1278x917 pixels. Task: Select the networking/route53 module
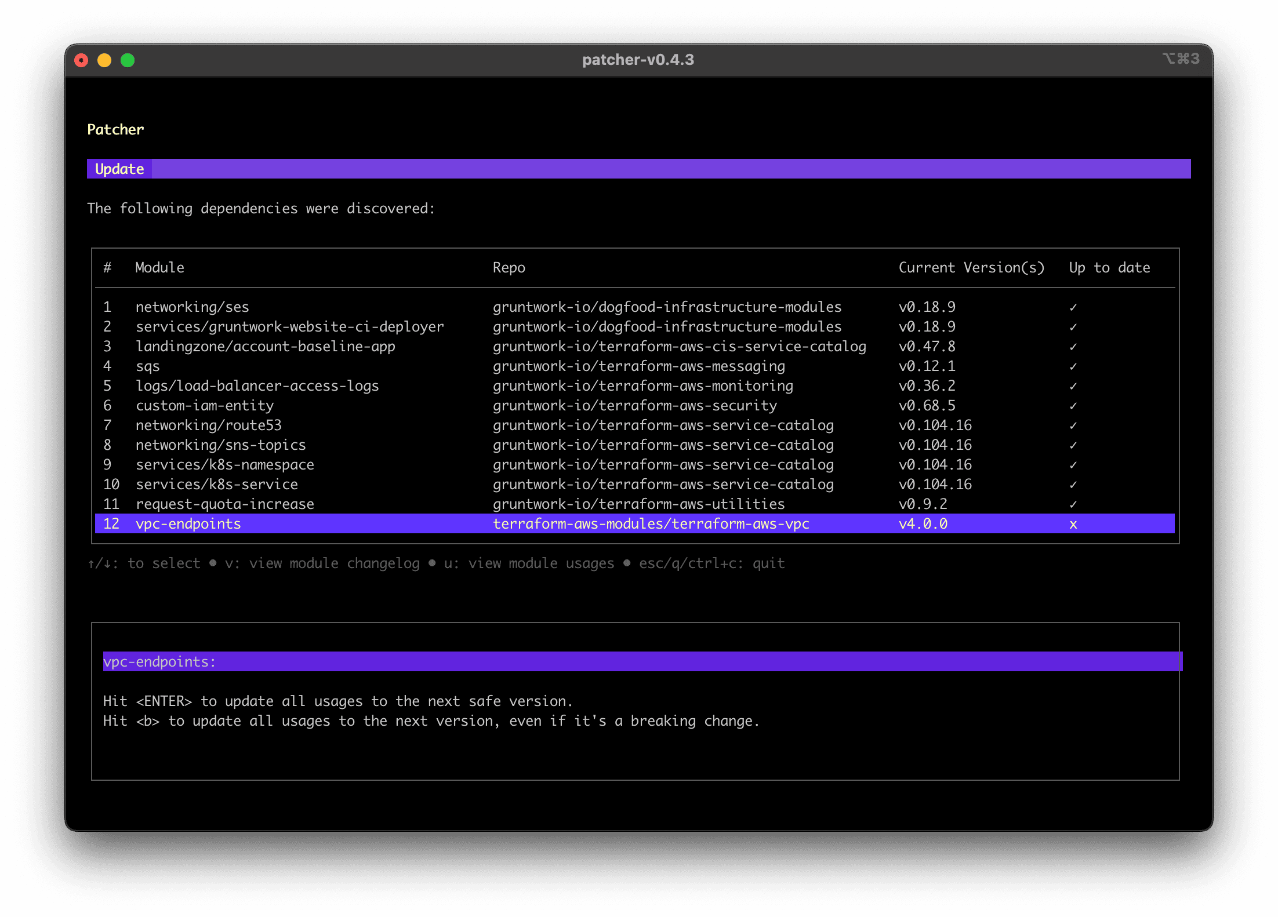tap(634, 425)
